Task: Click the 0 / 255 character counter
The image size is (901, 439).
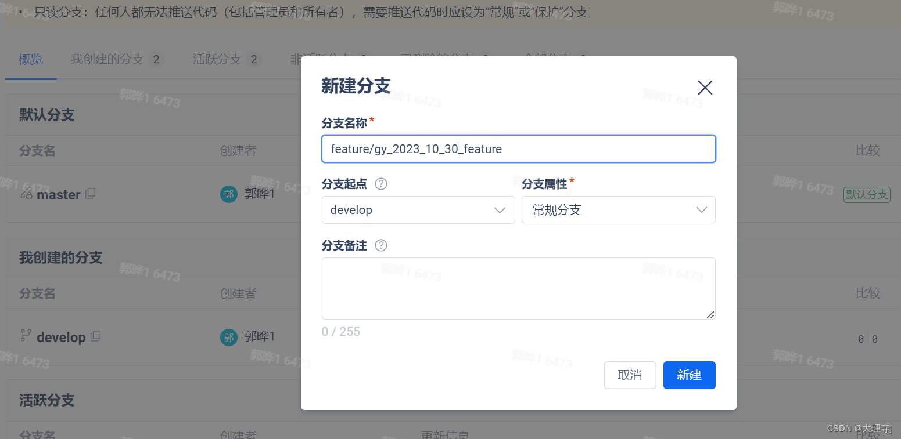Action: pyautogui.click(x=341, y=332)
